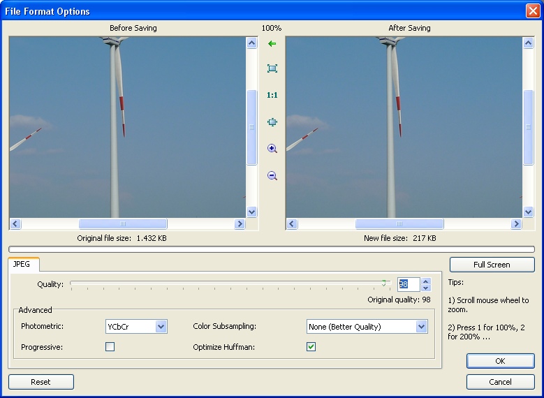This screenshot has height=398, width=544.
Task: Set 1:1 actual size view
Action: (272, 95)
